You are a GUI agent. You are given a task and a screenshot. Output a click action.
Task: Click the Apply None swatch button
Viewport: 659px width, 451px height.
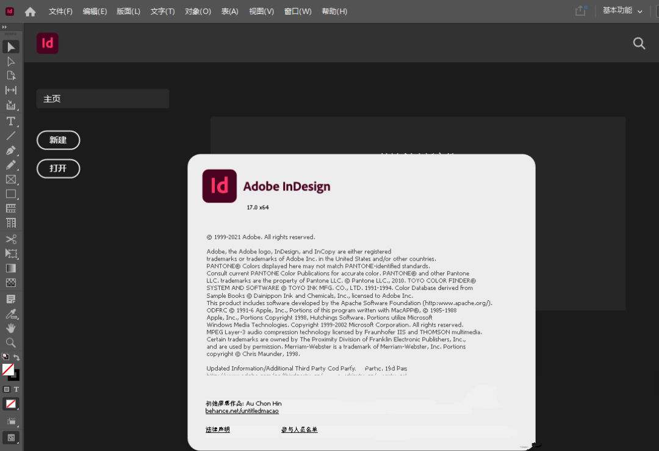pos(11,404)
